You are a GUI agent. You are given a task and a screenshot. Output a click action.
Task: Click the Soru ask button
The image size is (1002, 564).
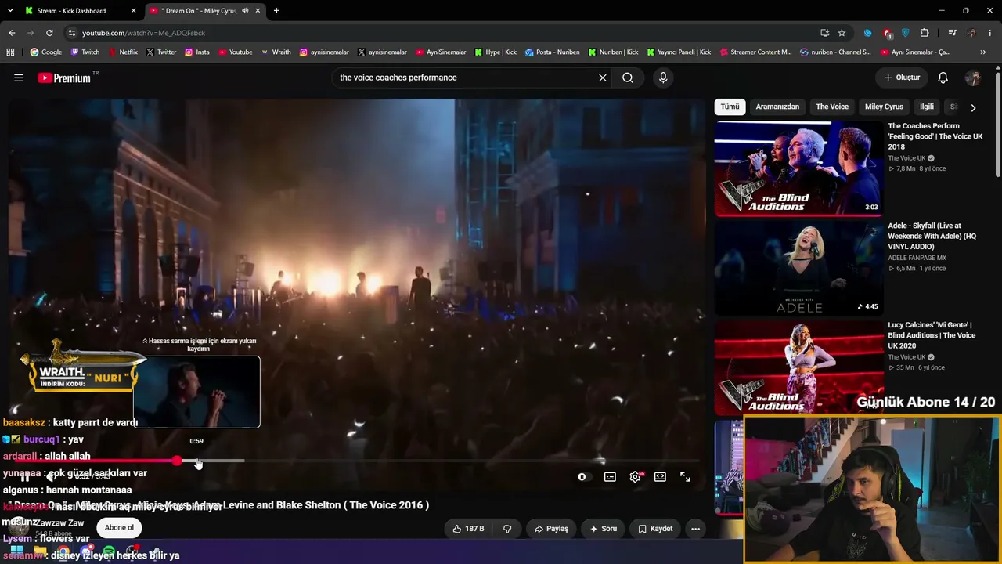604,529
